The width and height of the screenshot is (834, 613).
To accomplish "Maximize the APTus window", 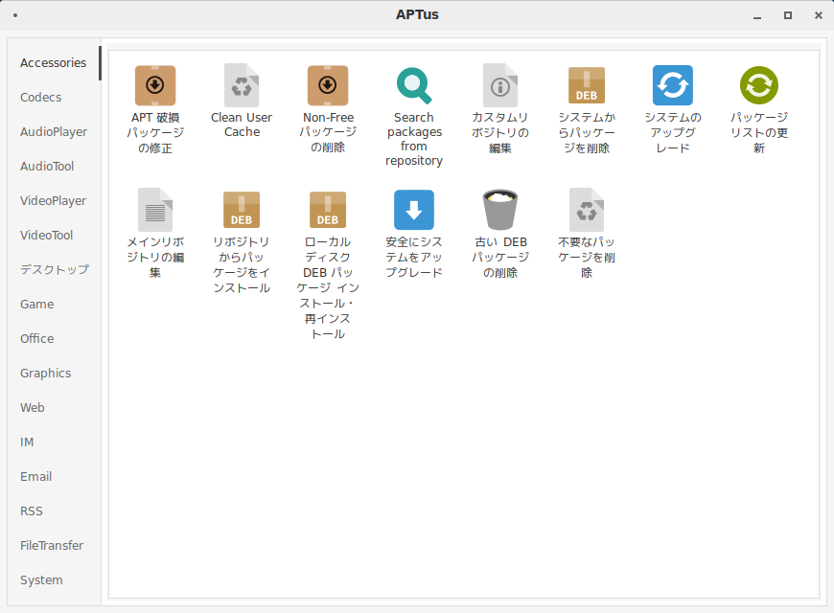I will point(788,15).
